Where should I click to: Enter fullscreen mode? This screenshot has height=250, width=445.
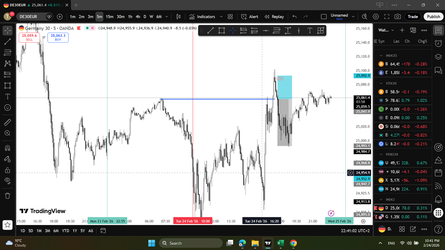[x=387, y=17]
